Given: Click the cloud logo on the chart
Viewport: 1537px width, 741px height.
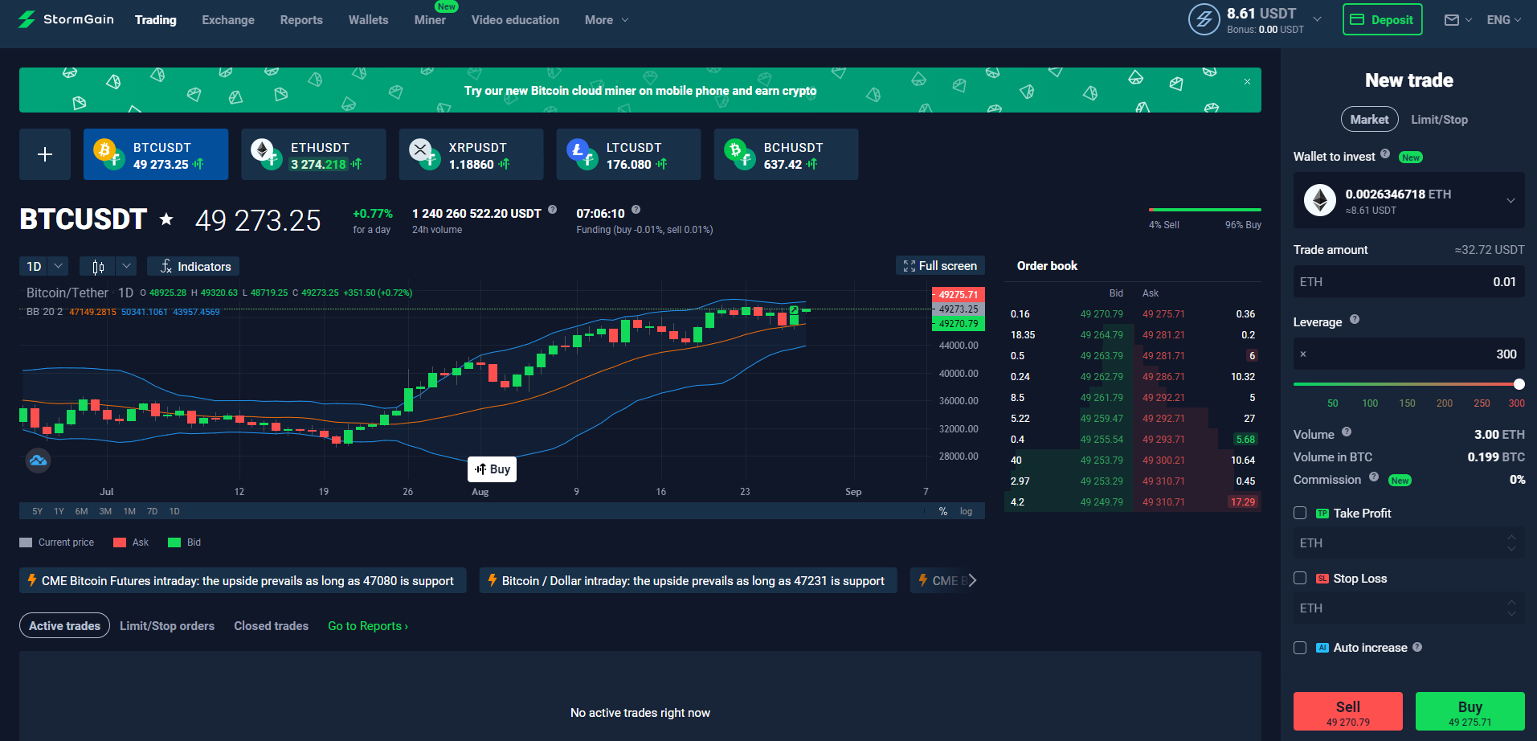Looking at the screenshot, I should [38, 461].
